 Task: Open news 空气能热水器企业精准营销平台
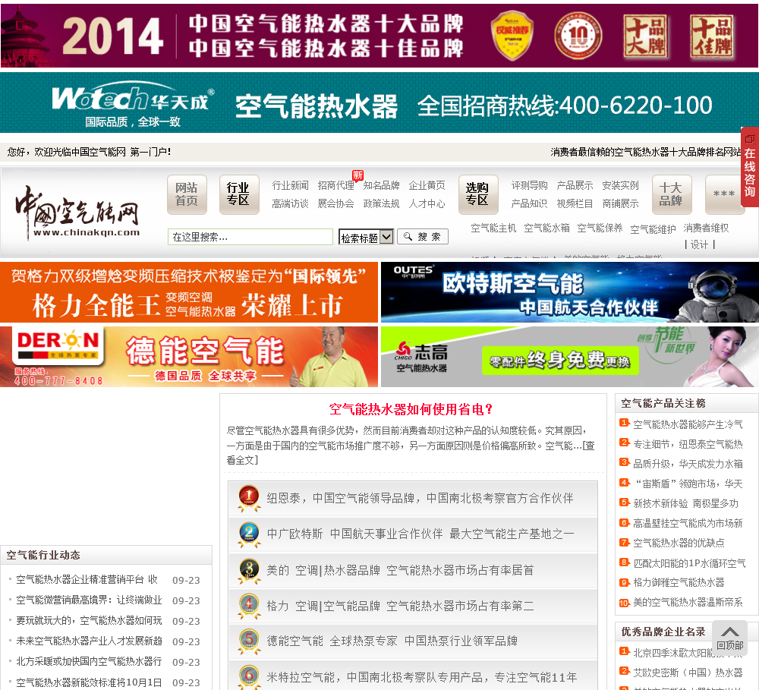tap(87, 580)
